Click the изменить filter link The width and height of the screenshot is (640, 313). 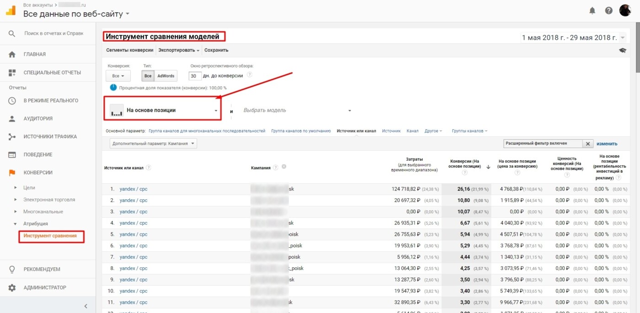(607, 143)
